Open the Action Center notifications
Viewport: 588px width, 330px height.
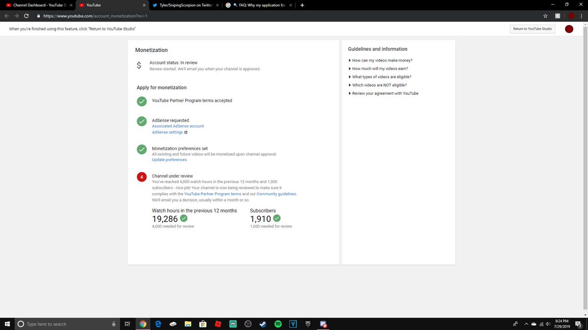coord(578,324)
